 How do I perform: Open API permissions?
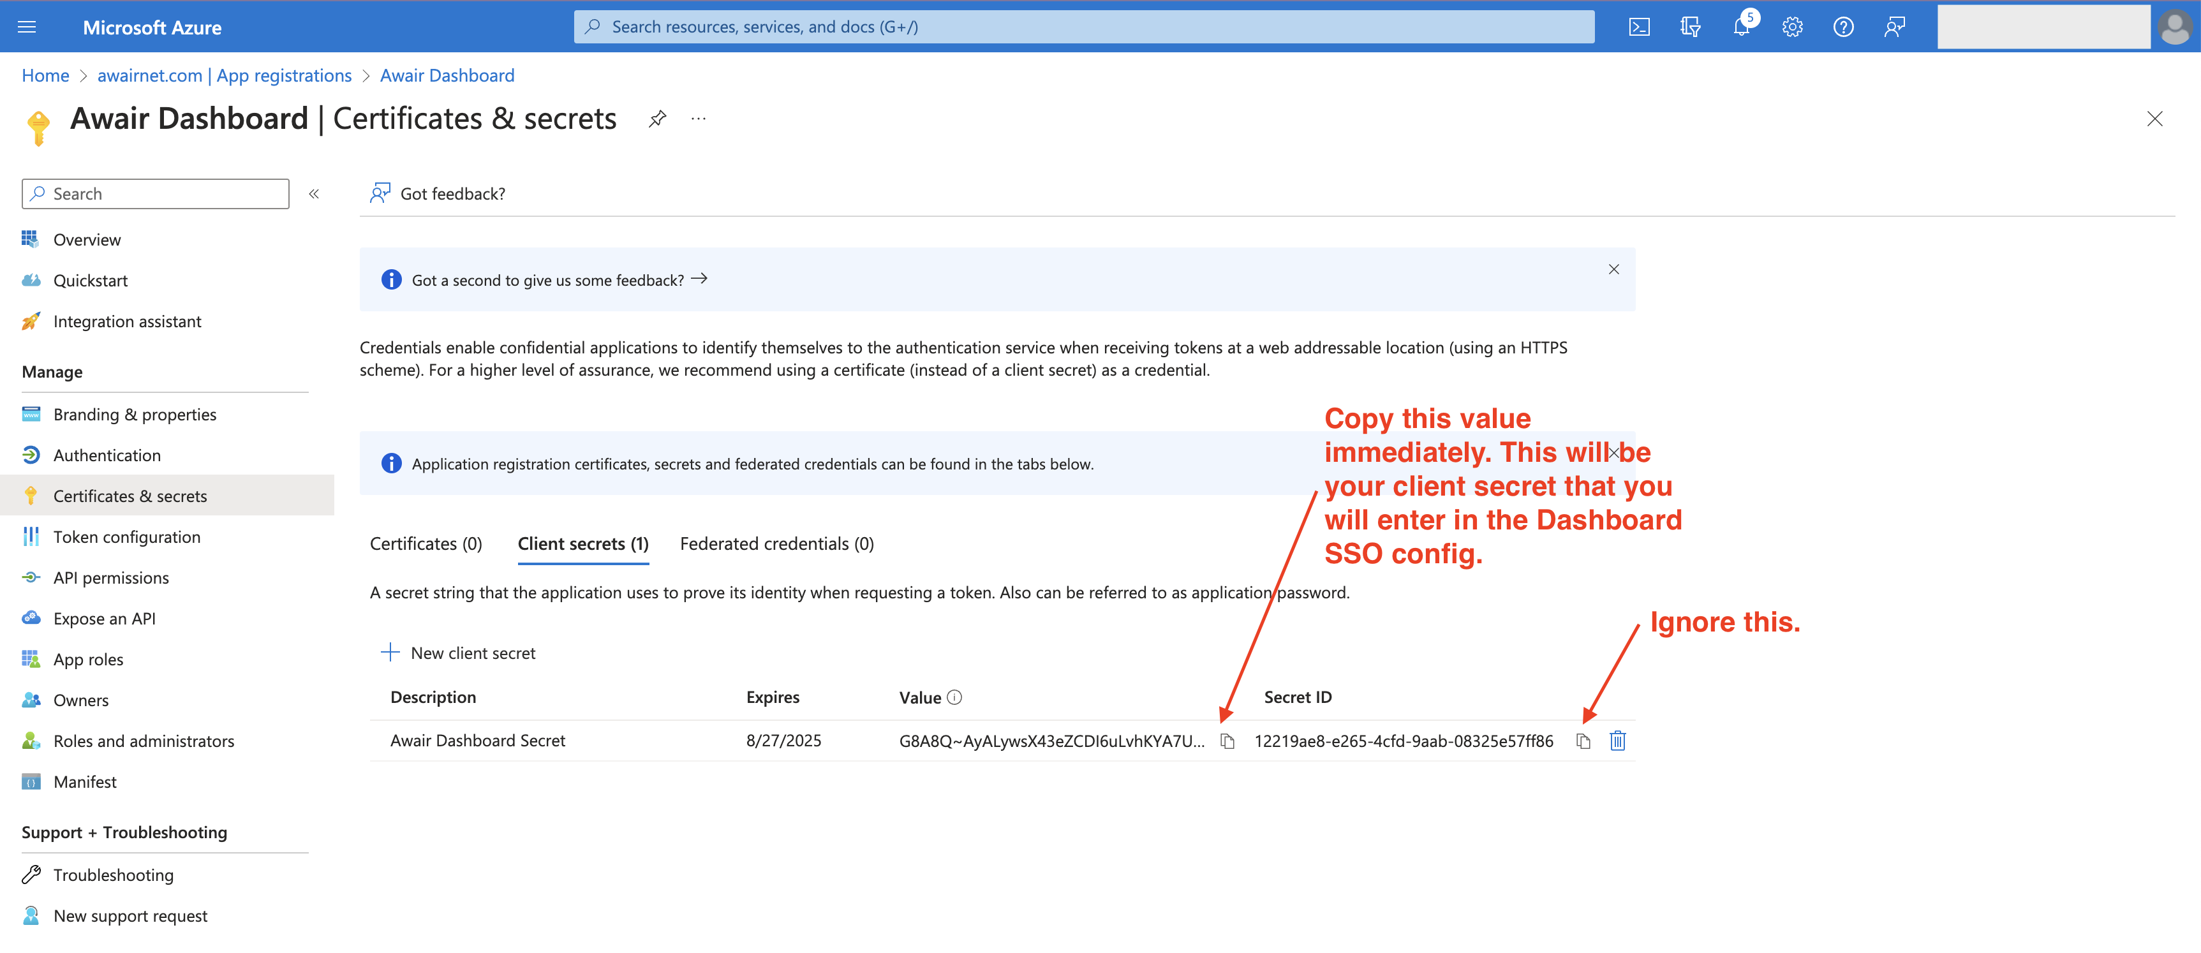(111, 578)
